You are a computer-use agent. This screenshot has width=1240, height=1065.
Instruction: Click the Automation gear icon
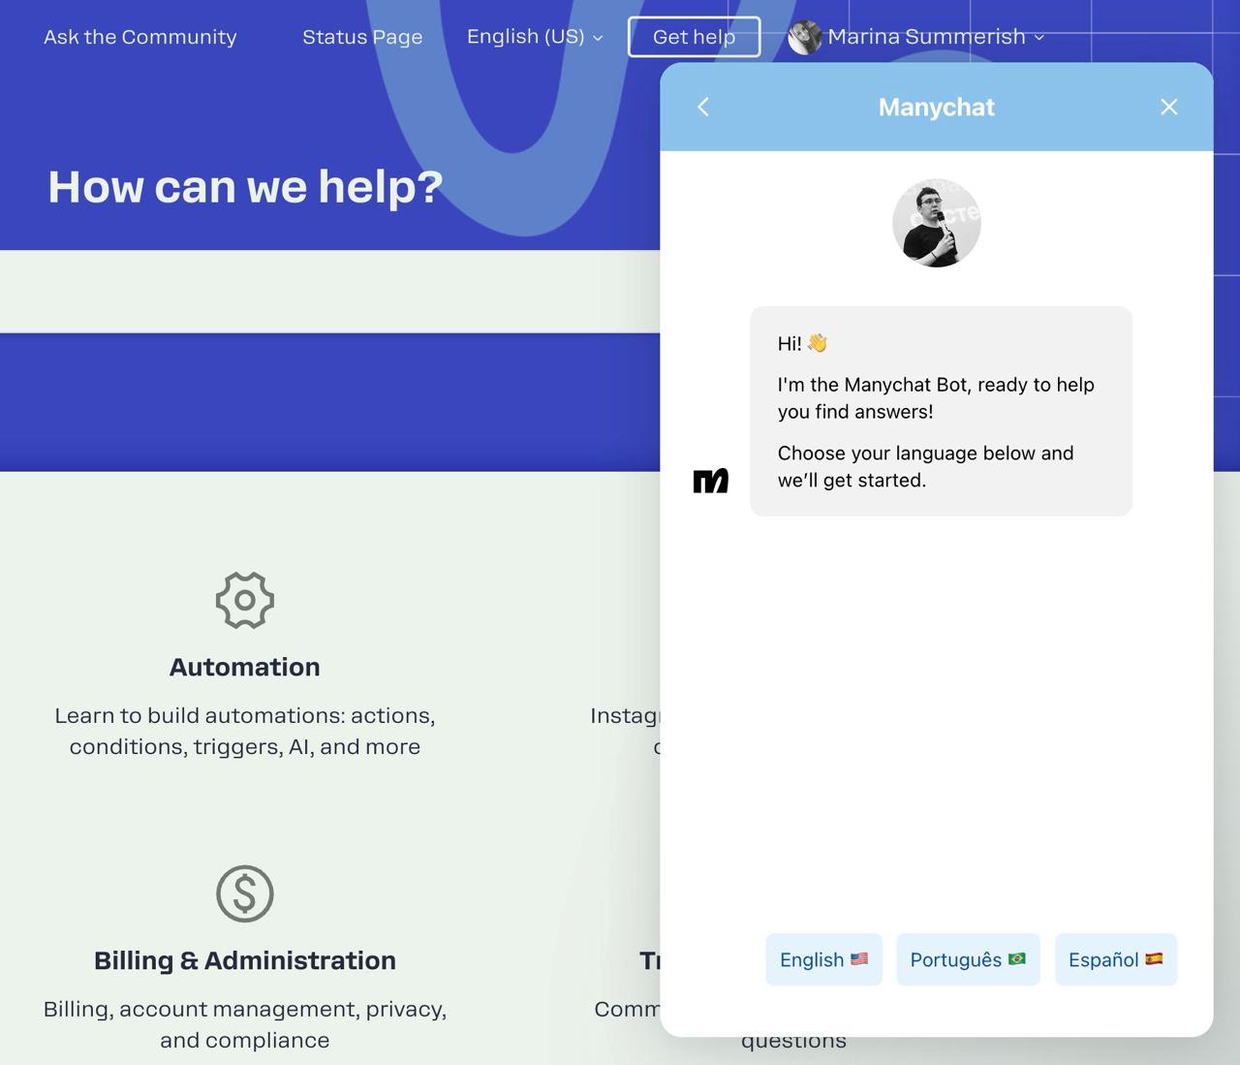(245, 600)
